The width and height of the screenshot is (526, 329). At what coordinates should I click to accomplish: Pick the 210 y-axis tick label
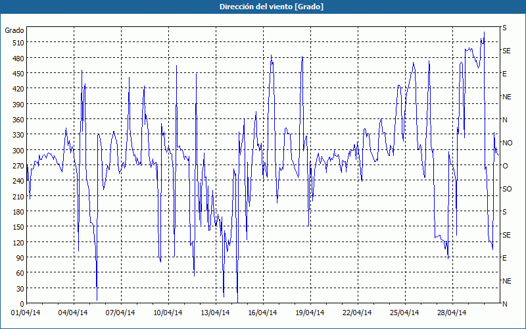pyautogui.click(x=18, y=196)
